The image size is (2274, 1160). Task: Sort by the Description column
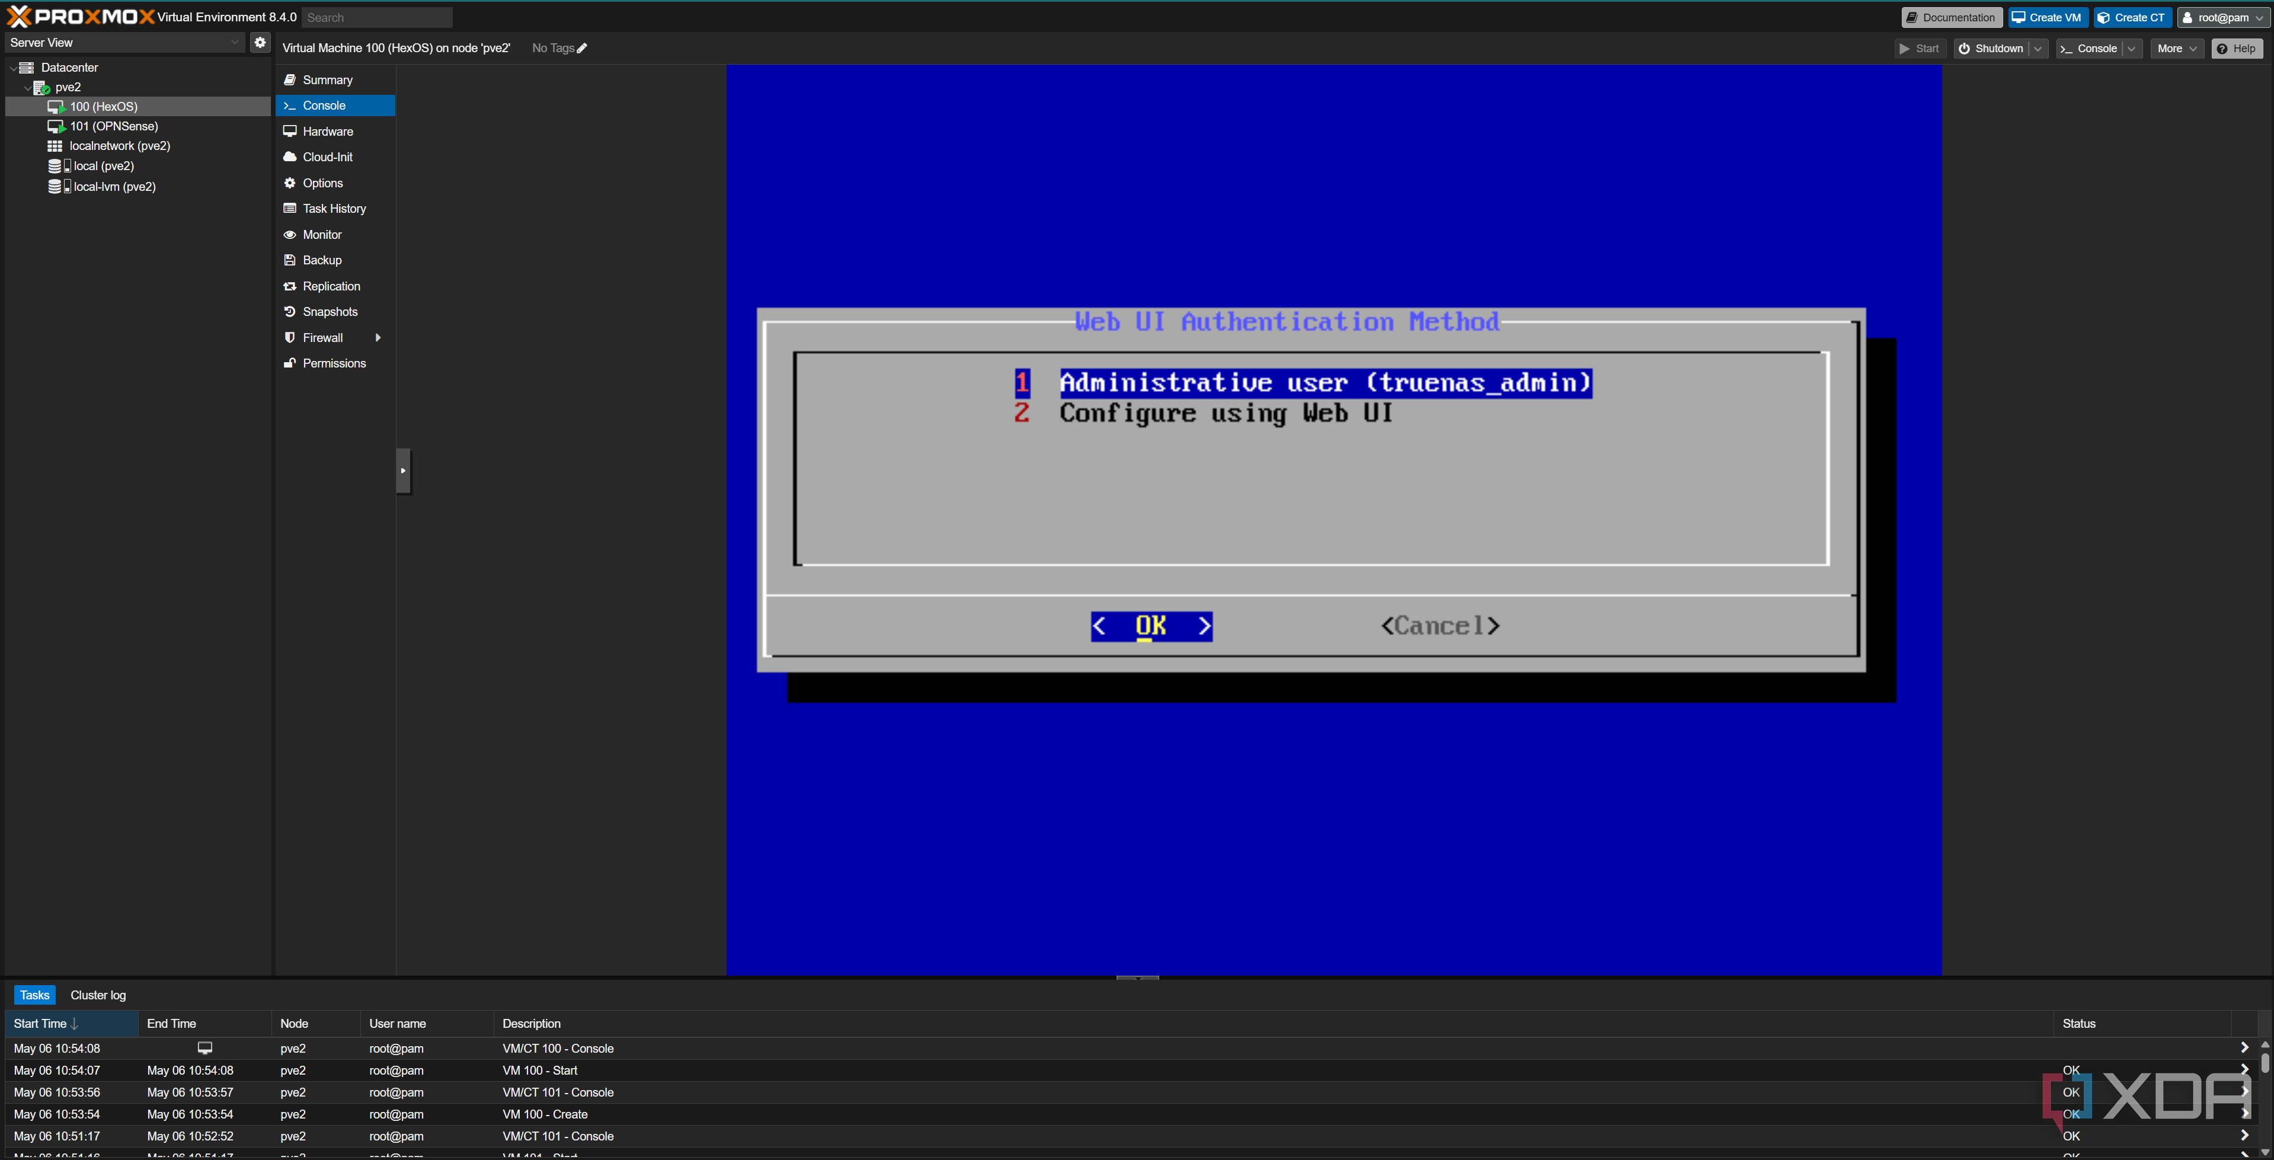click(x=1274, y=1024)
